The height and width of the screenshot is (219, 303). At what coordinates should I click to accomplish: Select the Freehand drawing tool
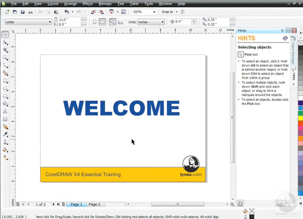(5, 66)
